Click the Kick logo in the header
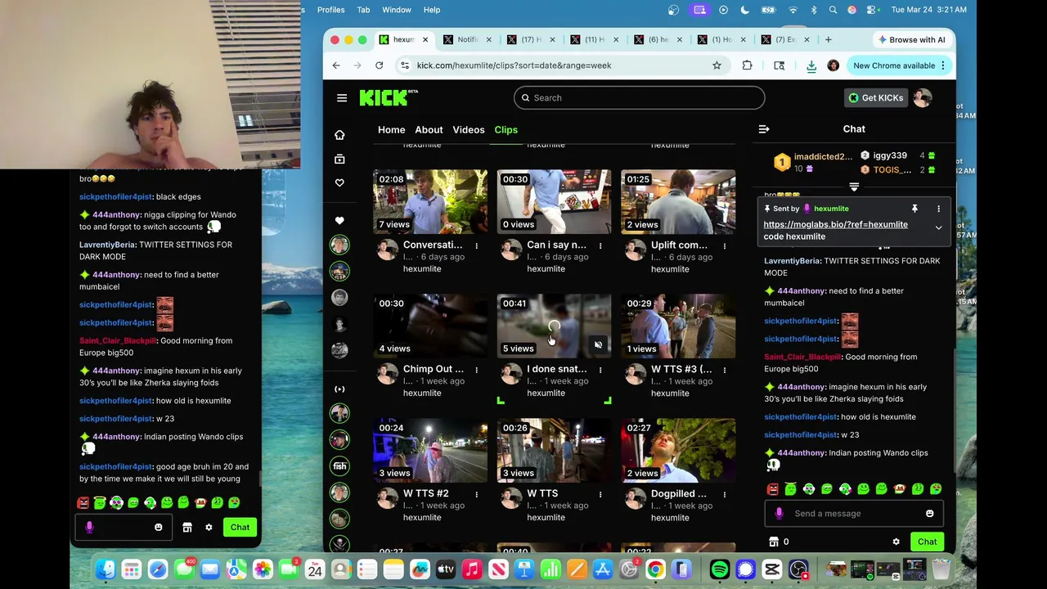 (389, 97)
